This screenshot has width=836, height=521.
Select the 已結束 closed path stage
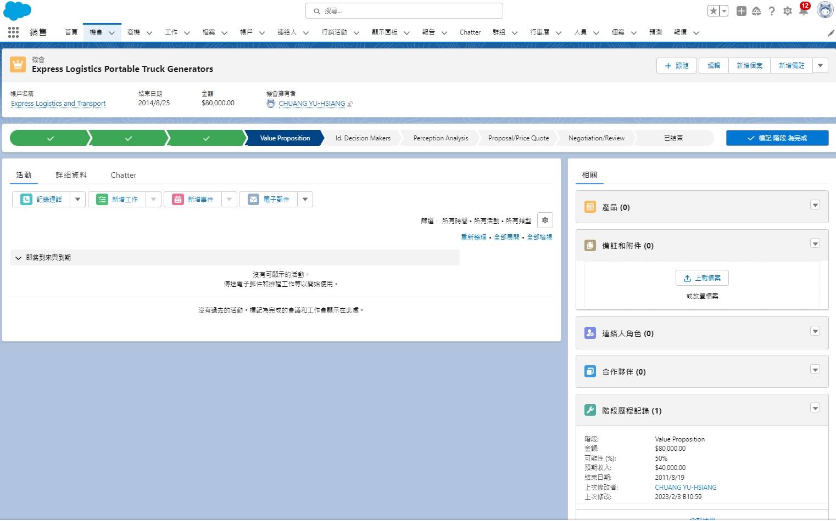coord(673,138)
